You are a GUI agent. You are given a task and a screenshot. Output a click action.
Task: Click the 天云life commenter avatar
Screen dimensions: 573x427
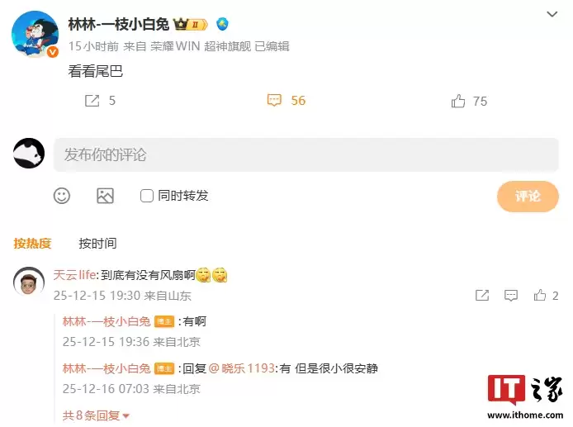coord(29,282)
